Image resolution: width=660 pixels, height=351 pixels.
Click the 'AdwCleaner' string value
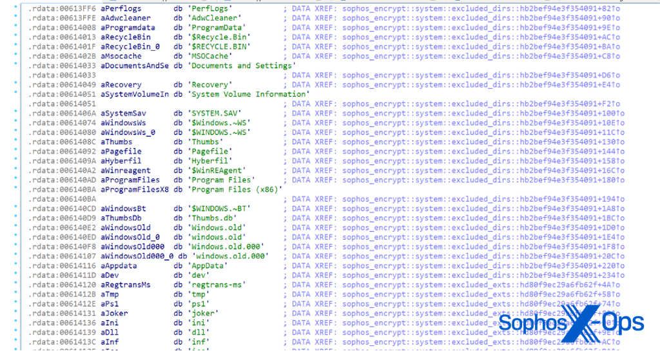[214, 18]
